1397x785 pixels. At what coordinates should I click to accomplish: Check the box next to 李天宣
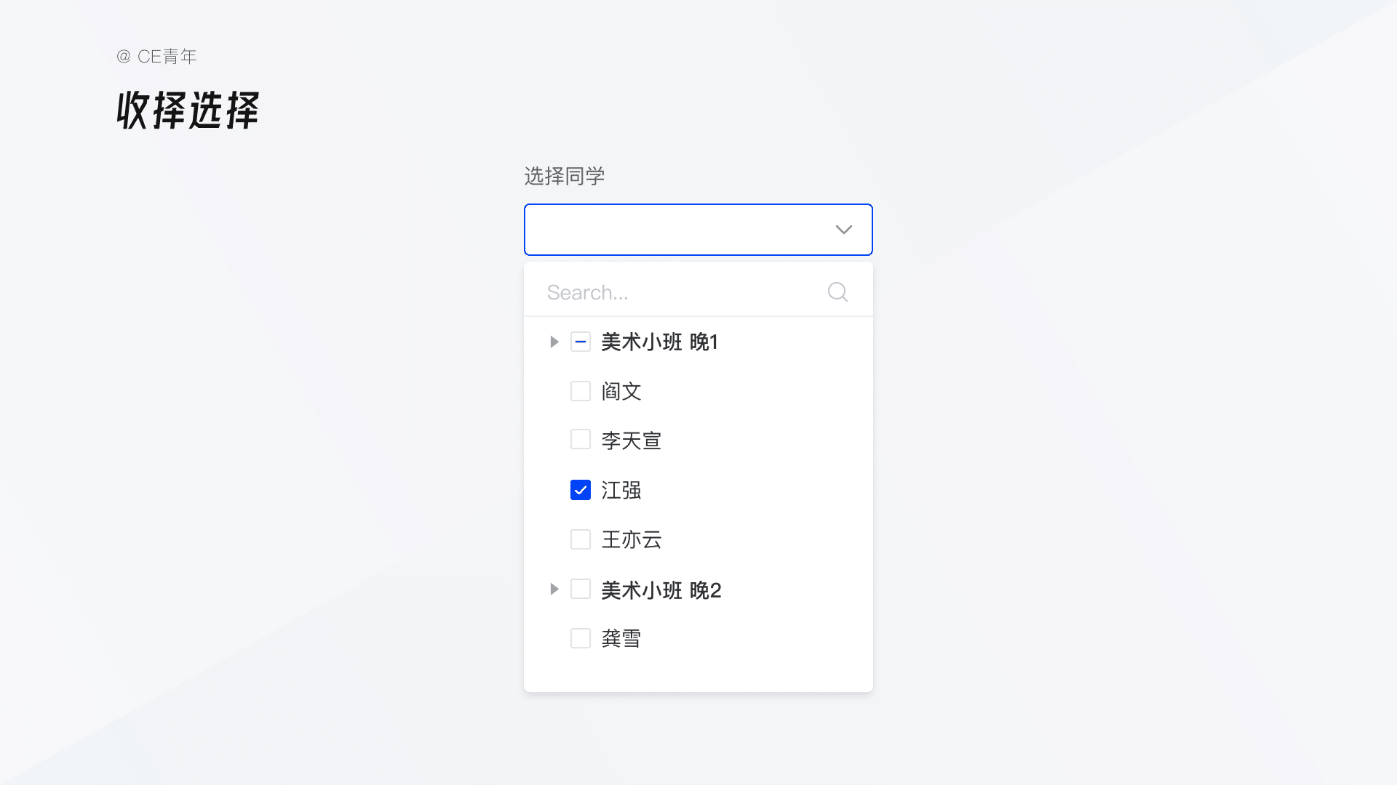click(x=581, y=440)
